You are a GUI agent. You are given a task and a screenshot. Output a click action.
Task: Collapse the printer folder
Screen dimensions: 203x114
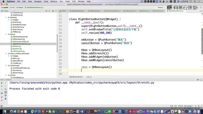(x=6, y=75)
